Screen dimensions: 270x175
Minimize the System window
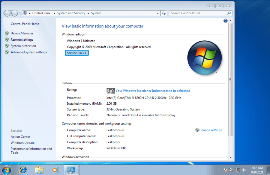(x=211, y=6)
